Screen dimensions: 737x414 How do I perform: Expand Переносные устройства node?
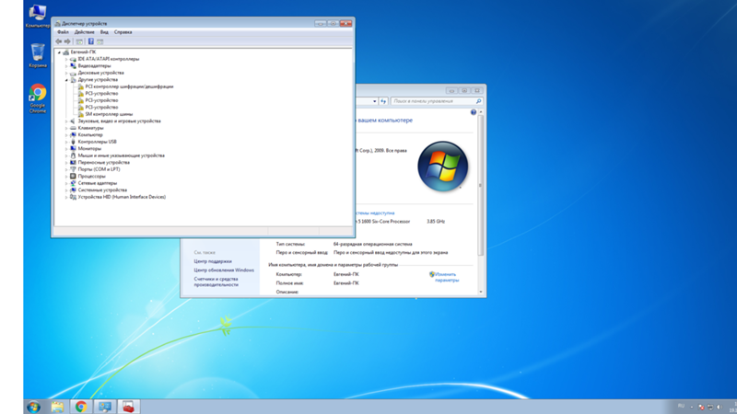66,163
